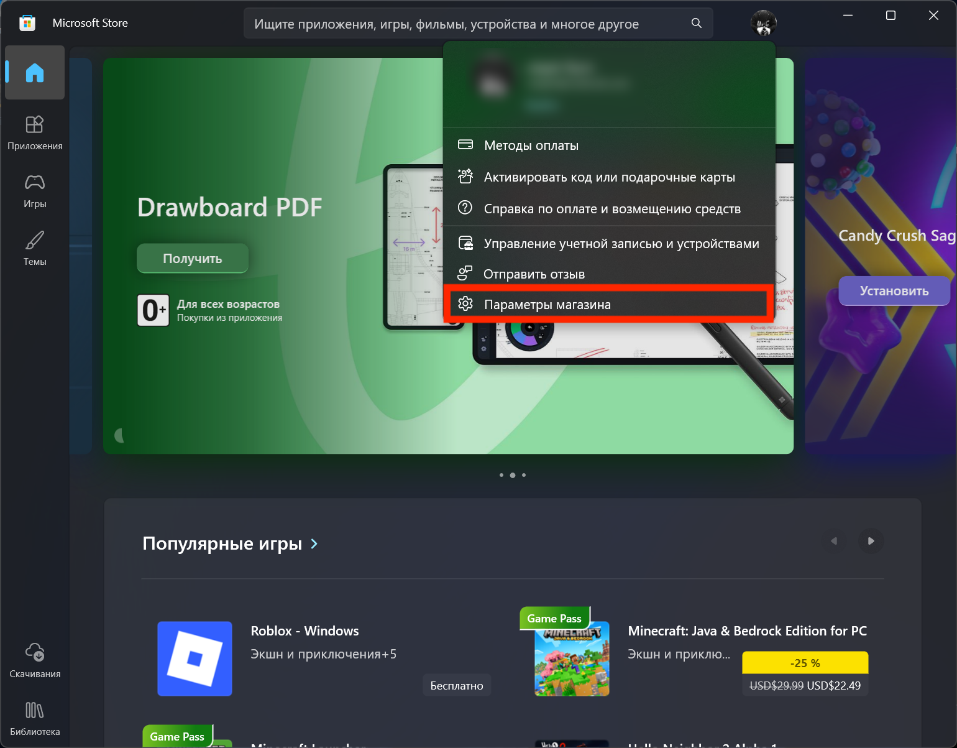Click the Roblox - Windows title
This screenshot has height=748, width=957.
[x=304, y=631]
